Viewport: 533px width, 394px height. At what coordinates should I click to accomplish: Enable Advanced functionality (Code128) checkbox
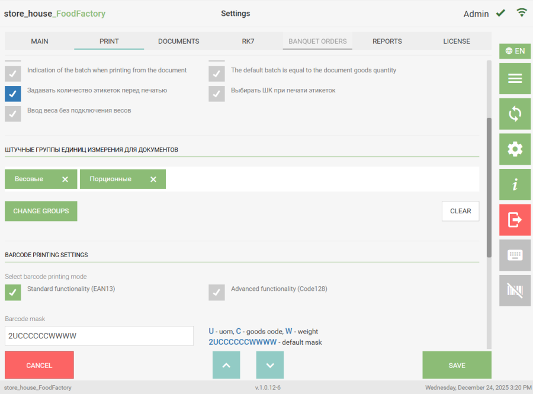point(217,292)
